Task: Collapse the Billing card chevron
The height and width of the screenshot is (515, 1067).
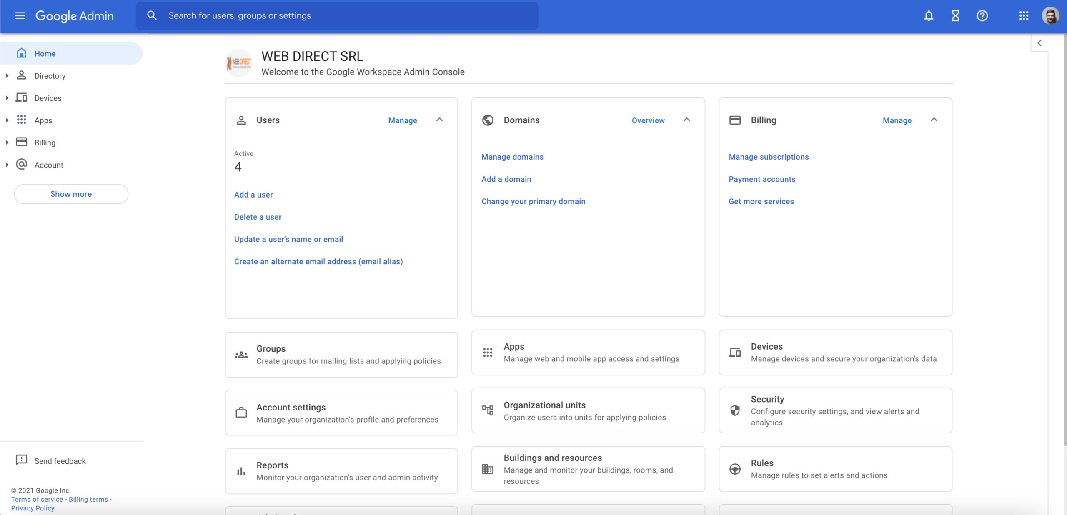Action: coord(934,120)
